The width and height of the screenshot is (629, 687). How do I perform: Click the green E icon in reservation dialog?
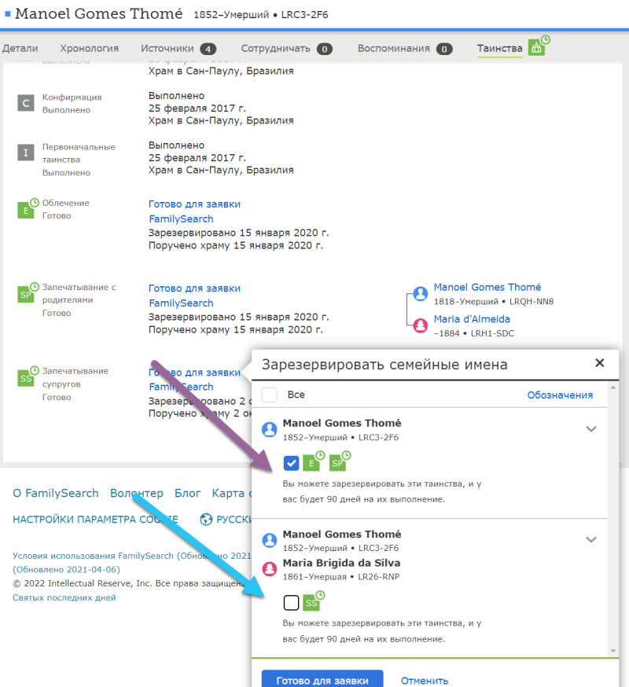pyautogui.click(x=314, y=461)
